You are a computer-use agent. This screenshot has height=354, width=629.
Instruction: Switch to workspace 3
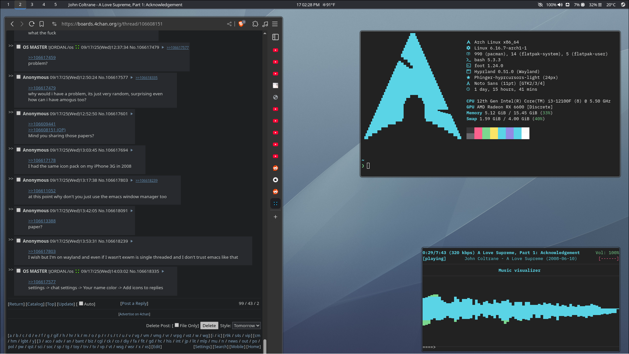(x=32, y=5)
